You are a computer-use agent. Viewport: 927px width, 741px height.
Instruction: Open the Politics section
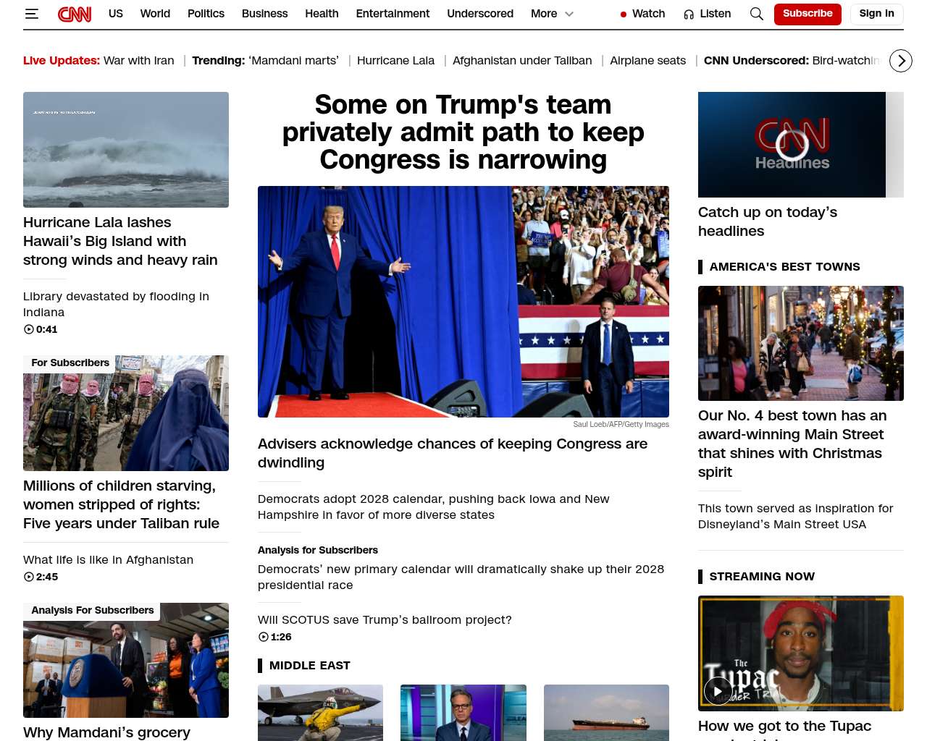(x=206, y=14)
